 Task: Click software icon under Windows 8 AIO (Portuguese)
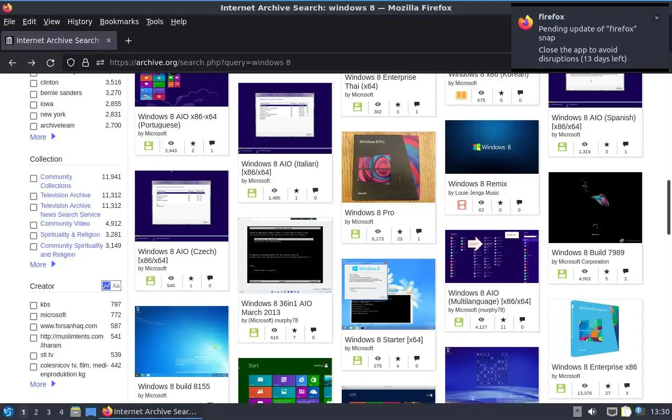149,146
